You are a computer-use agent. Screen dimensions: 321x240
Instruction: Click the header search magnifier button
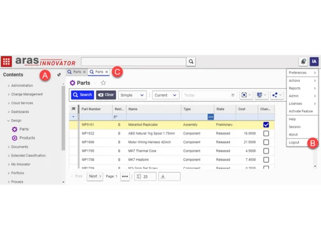(x=191, y=61)
